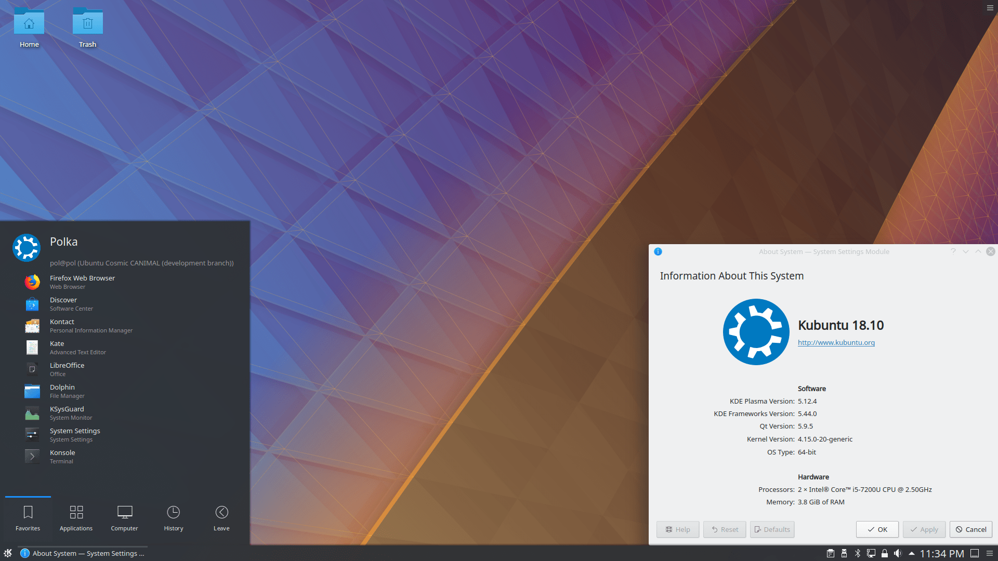Launch Firefox Web Browser from favorites
Viewport: 998px width, 561px height.
click(x=125, y=282)
